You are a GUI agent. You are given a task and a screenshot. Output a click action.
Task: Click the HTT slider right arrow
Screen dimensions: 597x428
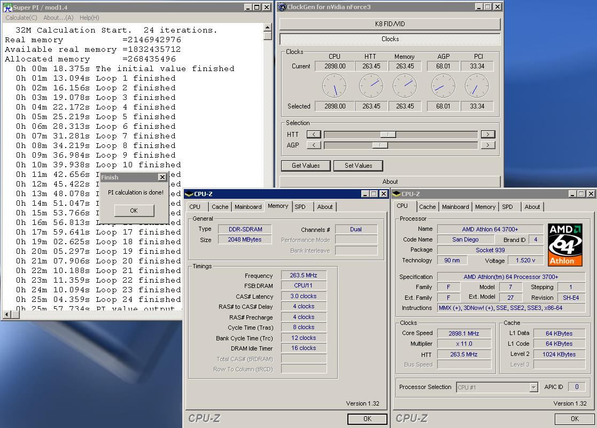click(487, 134)
